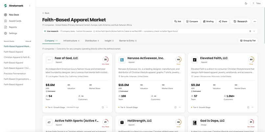Switch to the Insight tab
This screenshot has width=265, height=132.
click(109, 41)
